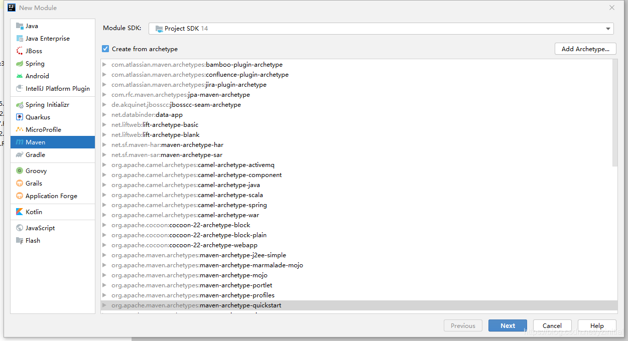This screenshot has width=628, height=341.
Task: Expand jbosscc-seam-archetype entry
Action: point(104,105)
